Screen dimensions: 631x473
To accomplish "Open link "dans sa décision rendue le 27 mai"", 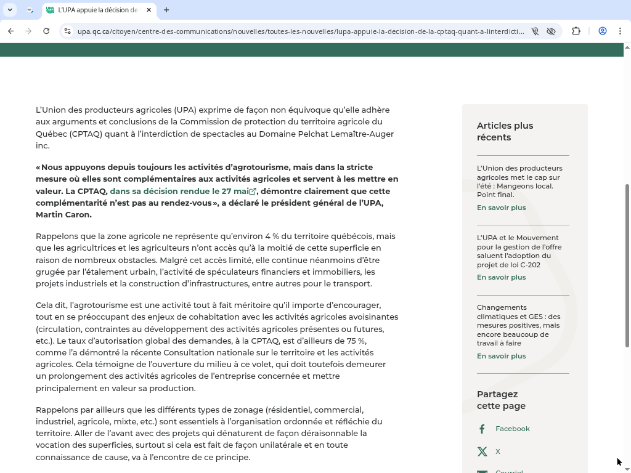I will (x=179, y=191).
